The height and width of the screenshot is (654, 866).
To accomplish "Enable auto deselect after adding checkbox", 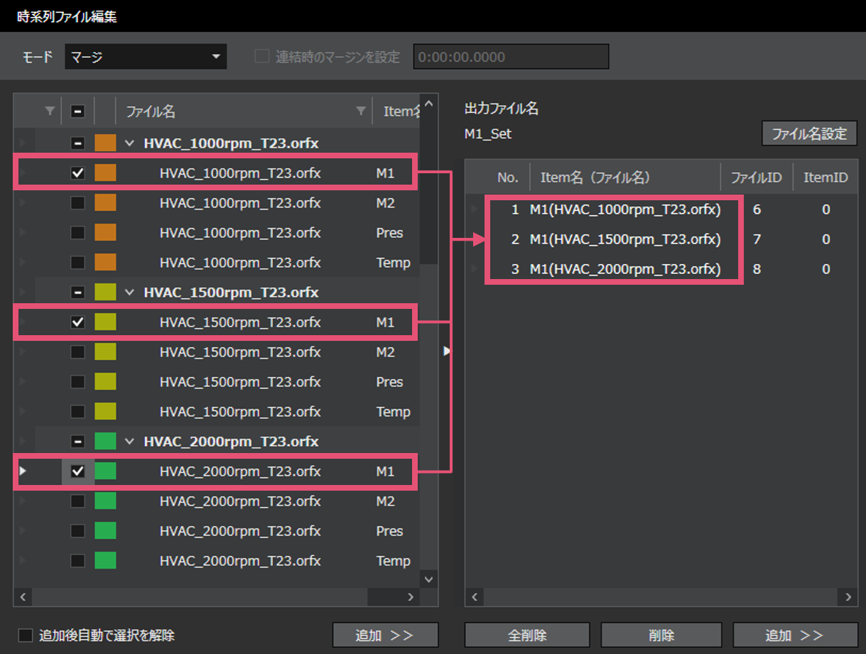I will pos(26,635).
